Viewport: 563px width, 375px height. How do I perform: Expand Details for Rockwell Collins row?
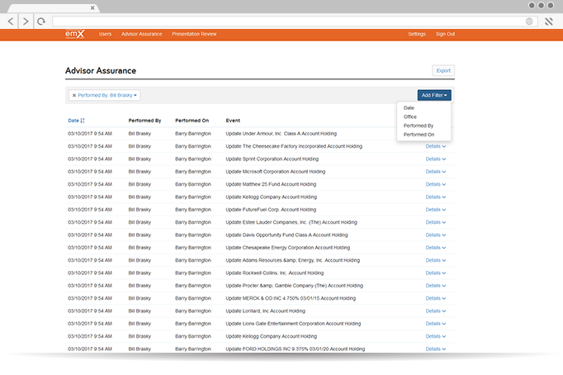click(x=436, y=273)
